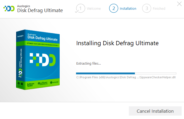The width and height of the screenshot is (184, 119).
Task: Click the Auslogics logo in the header
Action: pyautogui.click(x=9, y=8)
